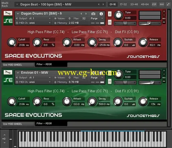The width and height of the screenshot is (172, 148).
Task: Shift keyboard octave up
Action: coord(4,135)
